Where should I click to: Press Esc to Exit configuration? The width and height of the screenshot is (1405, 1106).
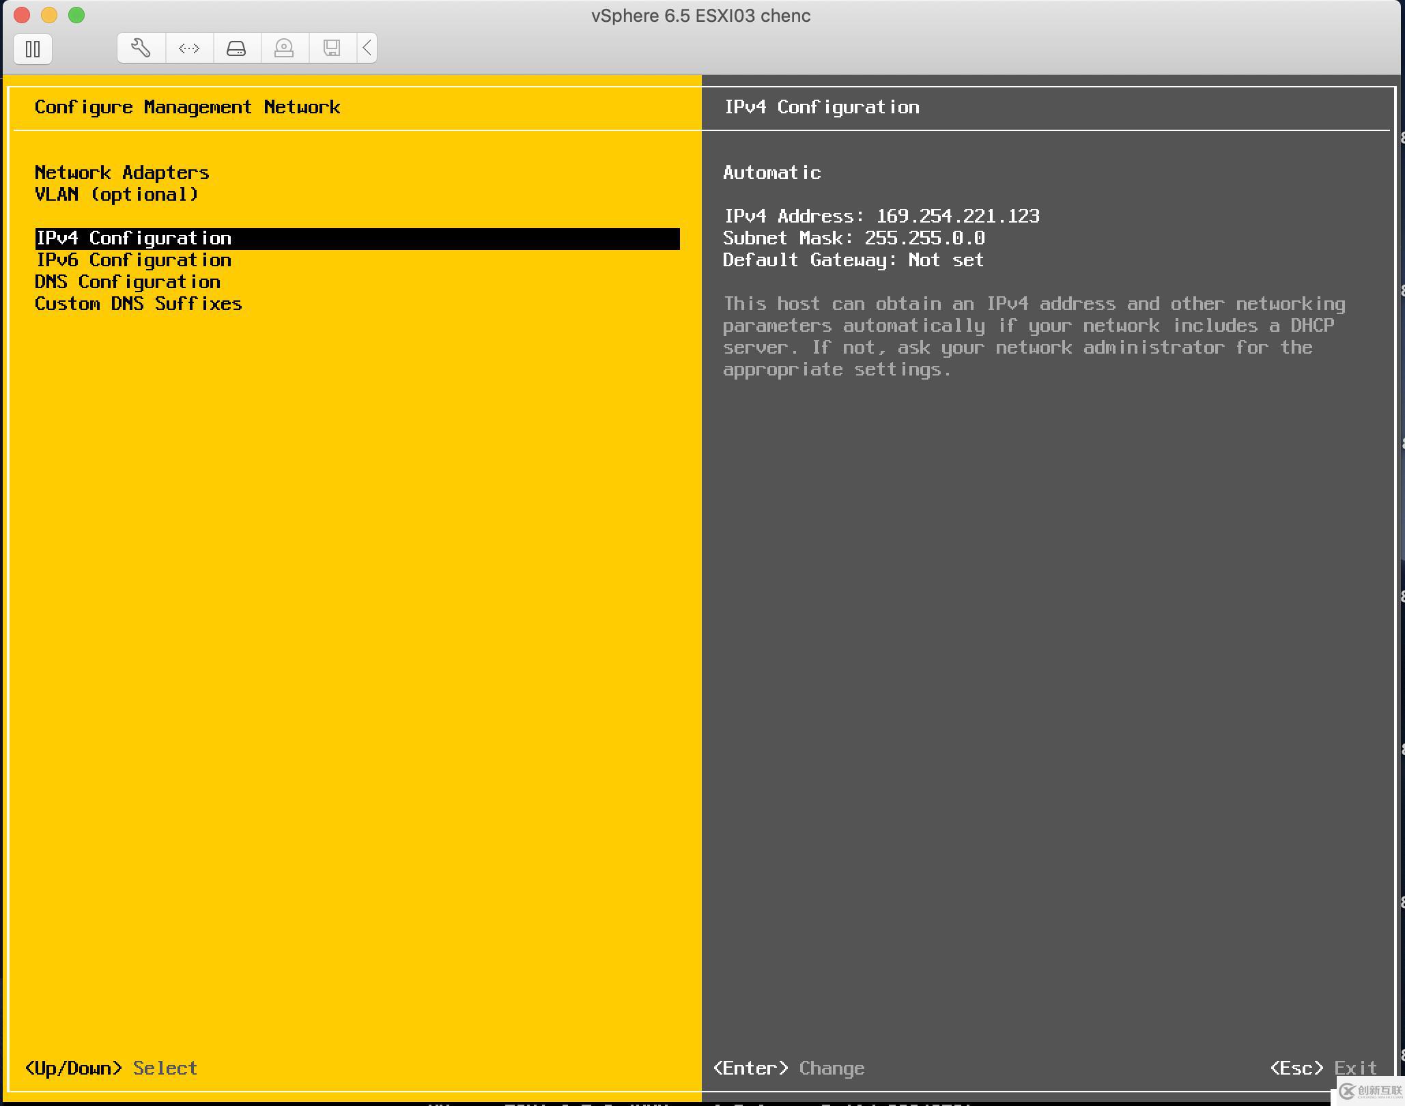coord(1317,1067)
